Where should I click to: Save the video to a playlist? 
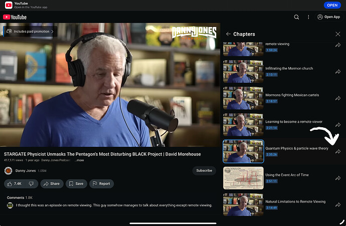pyautogui.click(x=76, y=184)
